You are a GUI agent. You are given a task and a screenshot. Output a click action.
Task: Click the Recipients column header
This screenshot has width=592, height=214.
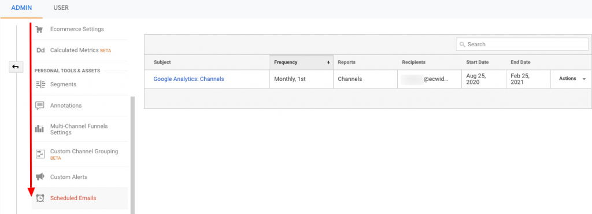click(x=413, y=62)
